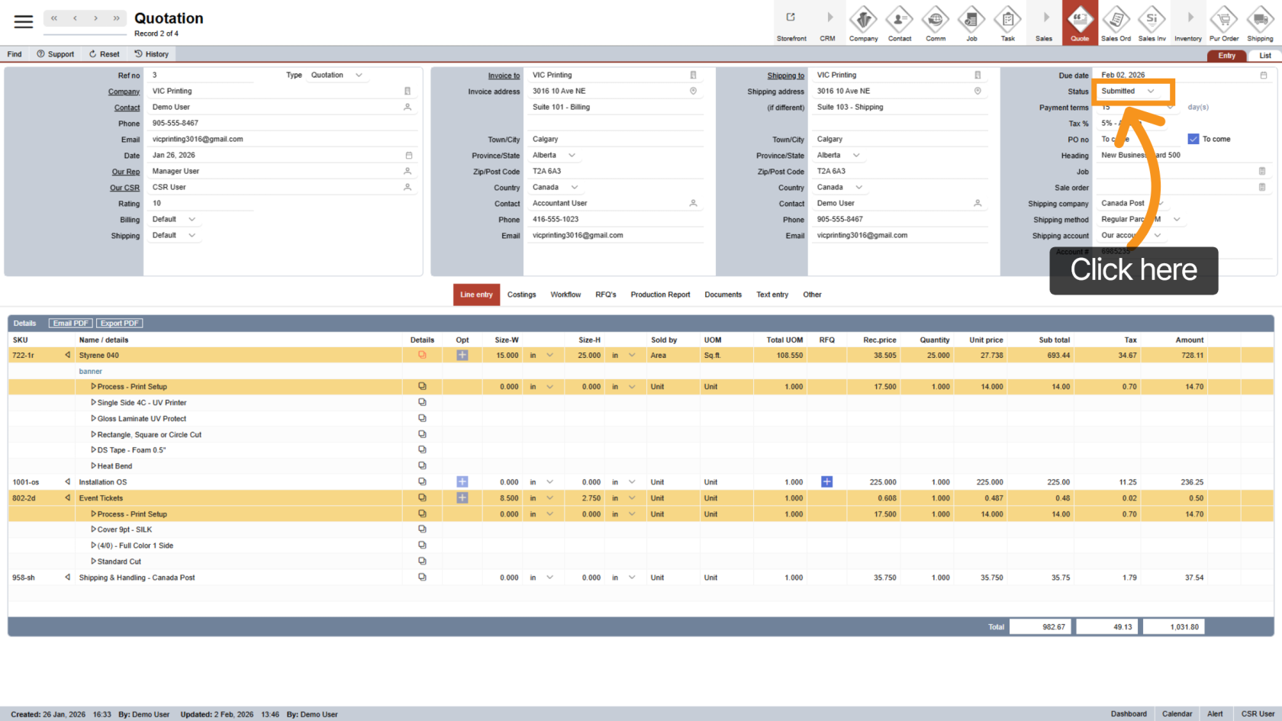Open the Due date calendar picker

pyautogui.click(x=1263, y=76)
